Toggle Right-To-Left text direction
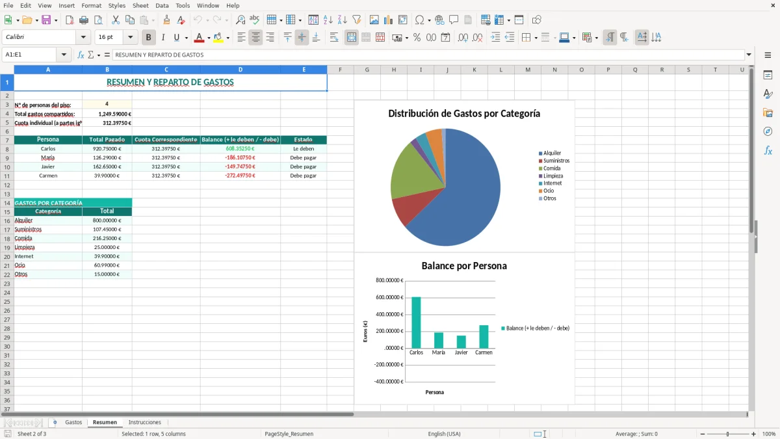This screenshot has height=439, width=780. point(624,38)
